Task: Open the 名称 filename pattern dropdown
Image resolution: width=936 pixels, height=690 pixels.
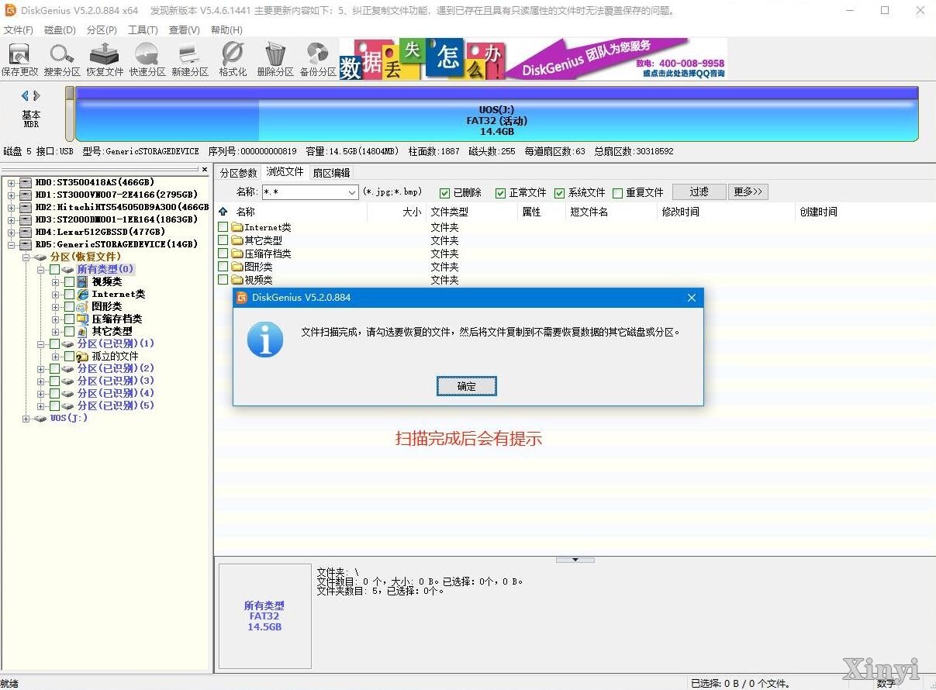Action: [x=352, y=192]
